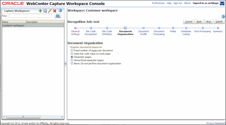
Task: Edit workspace using the pencil icon
Action: 50,11
